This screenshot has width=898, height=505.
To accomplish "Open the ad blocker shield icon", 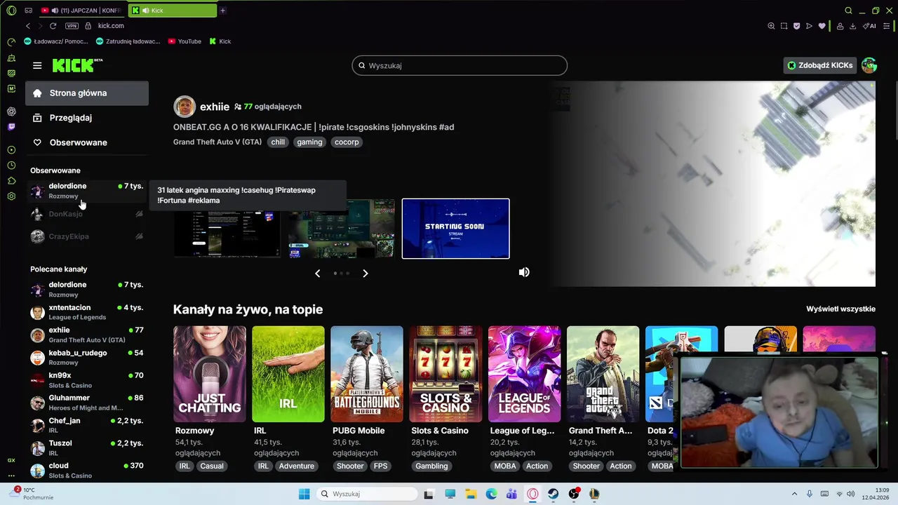I will coord(796,26).
